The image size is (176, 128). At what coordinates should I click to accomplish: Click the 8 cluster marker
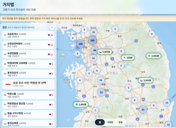pyautogui.click(x=97, y=71)
